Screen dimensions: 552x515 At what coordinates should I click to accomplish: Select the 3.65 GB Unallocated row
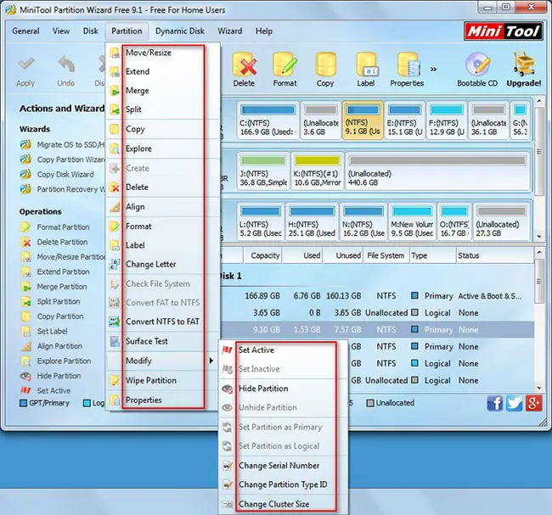tap(377, 313)
